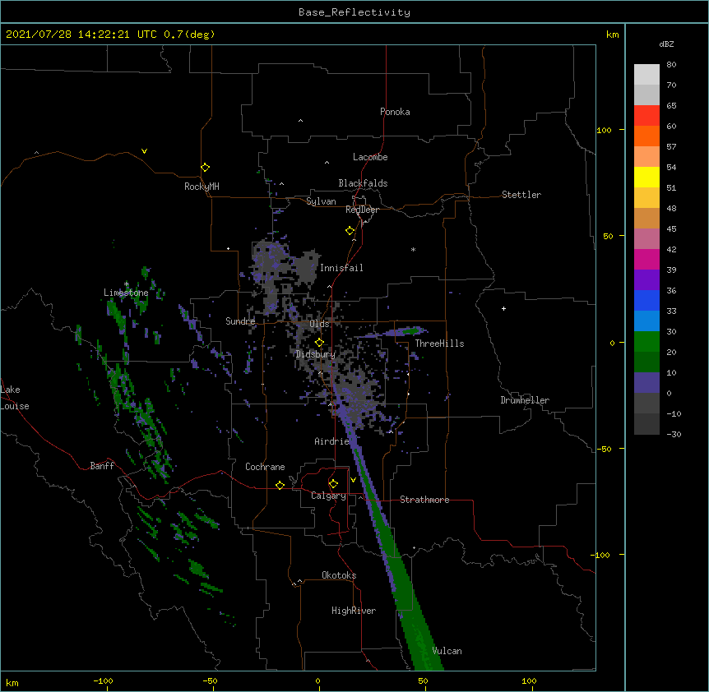Click the Sundre city label
The width and height of the screenshot is (709, 692).
tap(240, 321)
